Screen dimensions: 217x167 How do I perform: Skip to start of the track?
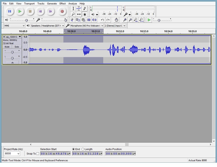(40, 11)
